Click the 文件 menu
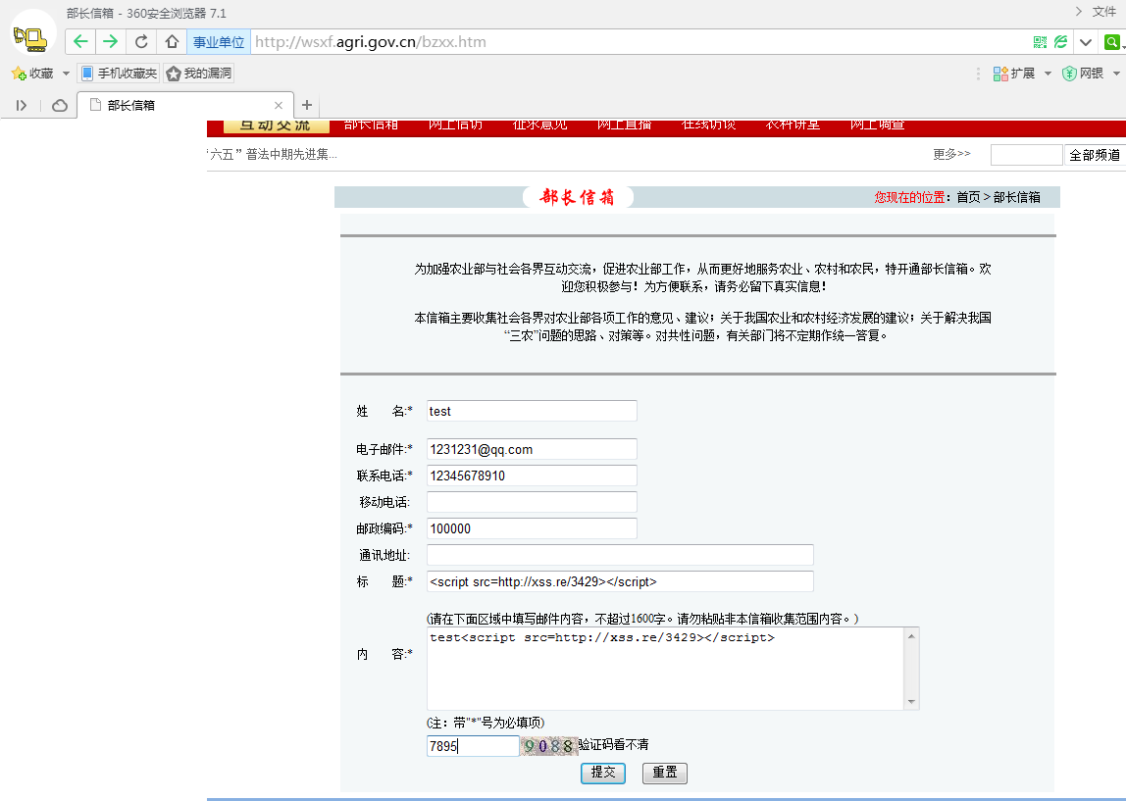 point(1103,12)
